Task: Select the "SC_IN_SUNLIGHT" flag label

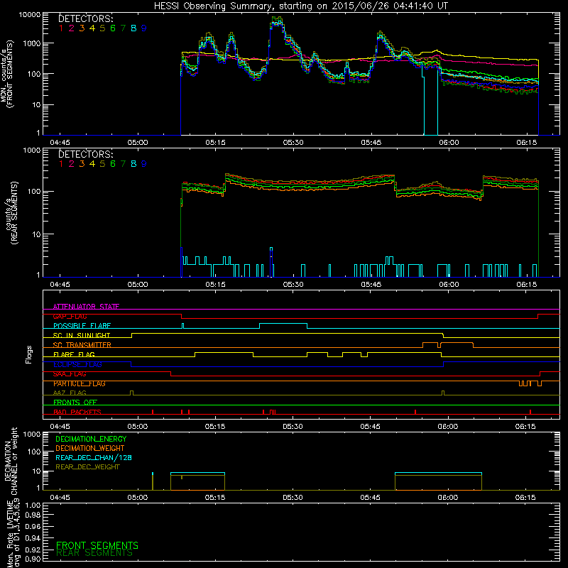Action: click(x=82, y=335)
